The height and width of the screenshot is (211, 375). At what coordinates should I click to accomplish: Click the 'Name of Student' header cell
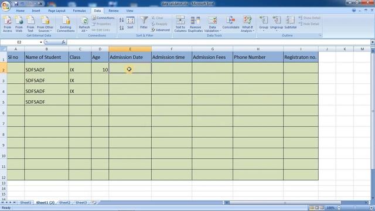[47, 57]
